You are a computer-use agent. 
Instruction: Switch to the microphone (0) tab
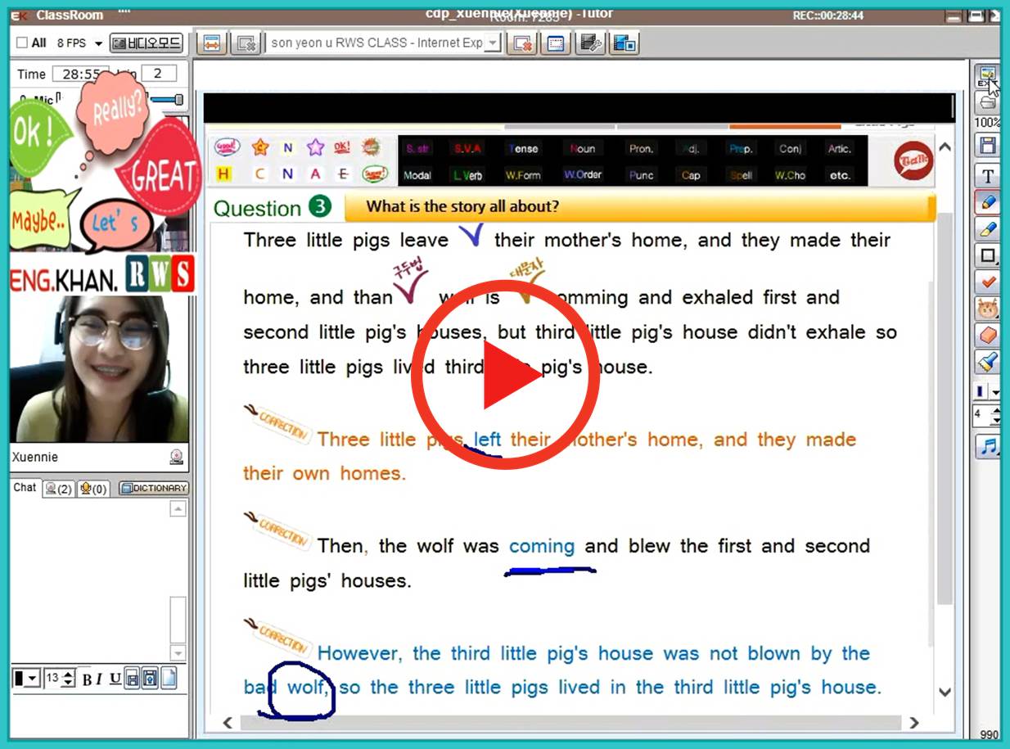click(92, 489)
